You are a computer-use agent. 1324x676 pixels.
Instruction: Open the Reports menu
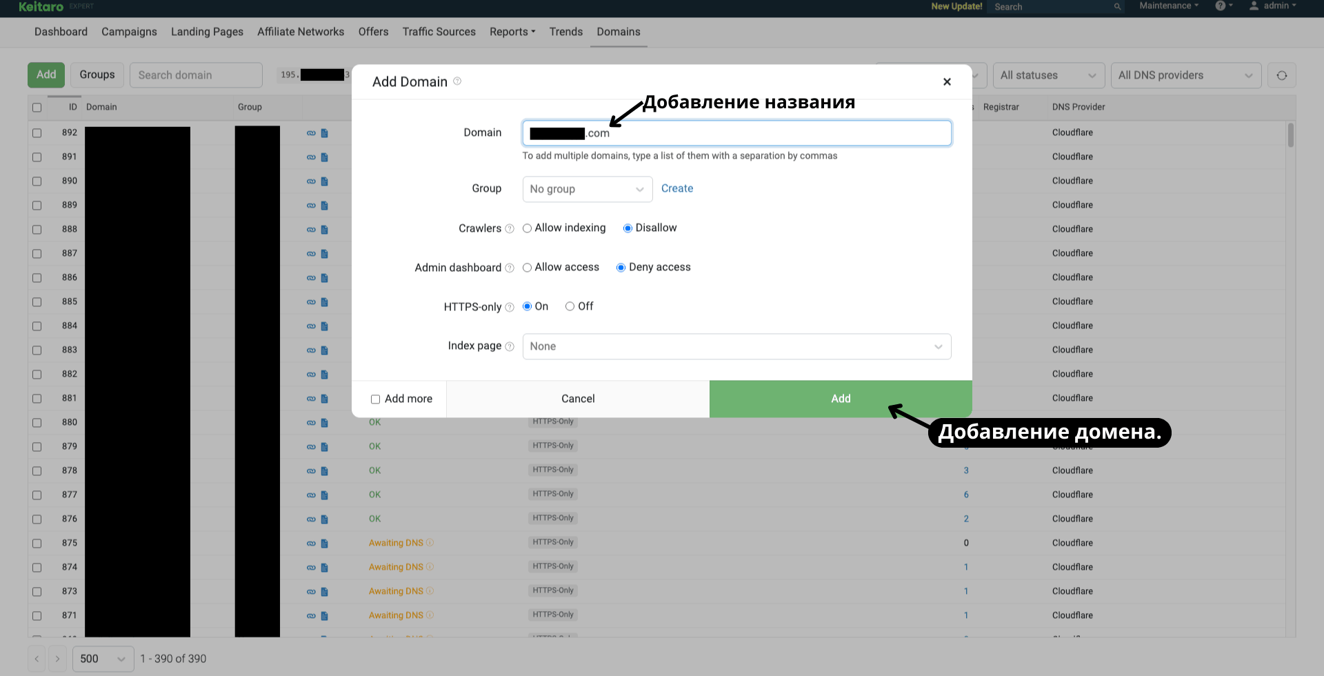[512, 32]
